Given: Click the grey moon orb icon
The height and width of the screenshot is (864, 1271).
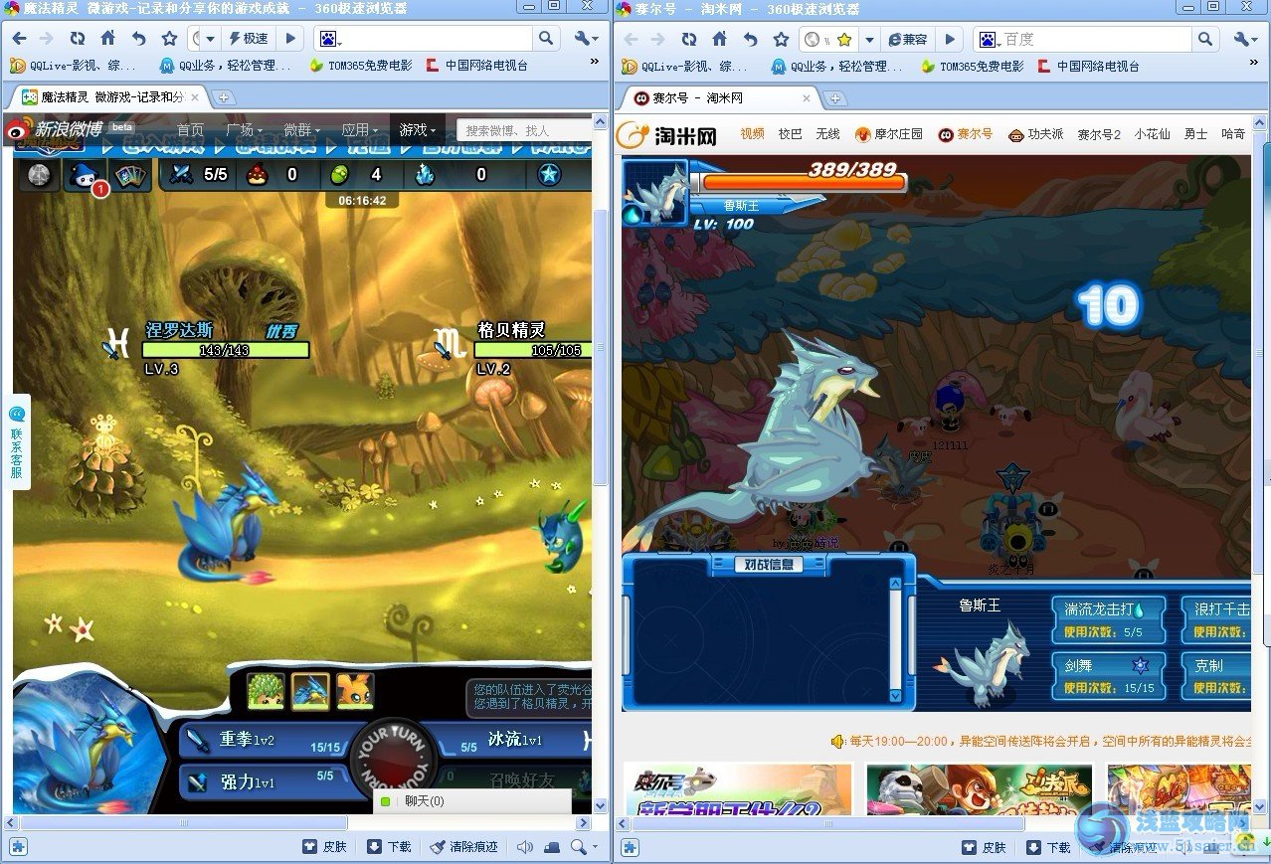Looking at the screenshot, I should pyautogui.click(x=39, y=175).
